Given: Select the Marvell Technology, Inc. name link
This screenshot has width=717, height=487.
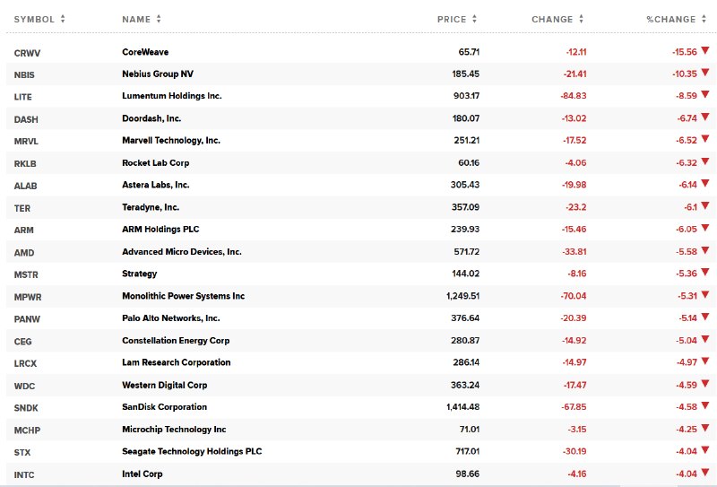Looking at the screenshot, I should pos(171,141).
